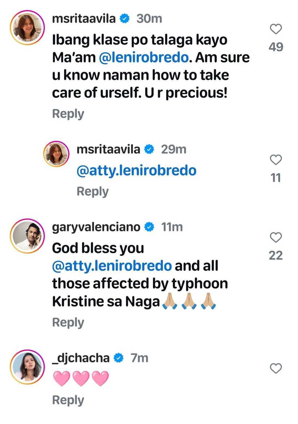Open _djchacha username link
The image size is (298, 424).
81,358
